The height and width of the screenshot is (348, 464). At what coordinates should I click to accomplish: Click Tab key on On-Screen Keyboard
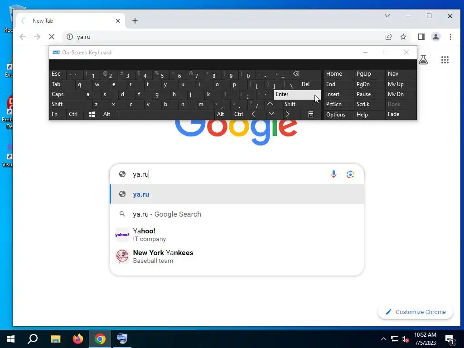click(x=62, y=84)
